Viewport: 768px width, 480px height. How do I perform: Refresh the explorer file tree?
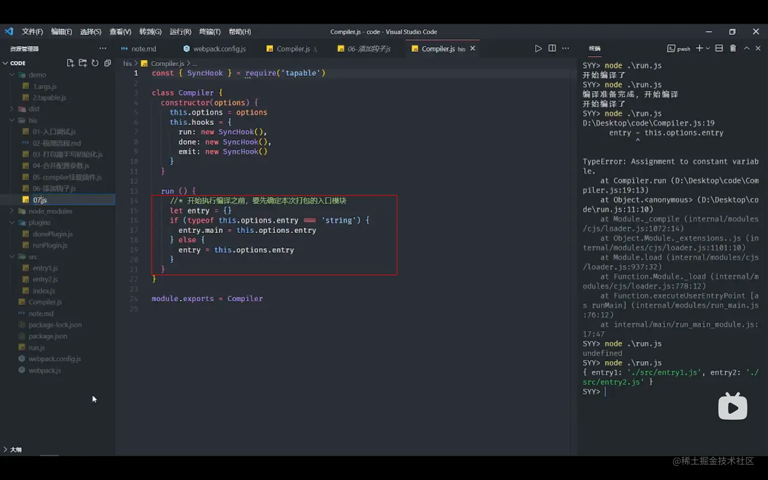click(x=95, y=63)
